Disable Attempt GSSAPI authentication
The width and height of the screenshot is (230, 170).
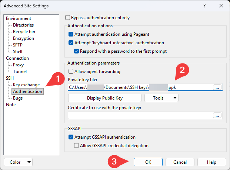tap(71, 137)
